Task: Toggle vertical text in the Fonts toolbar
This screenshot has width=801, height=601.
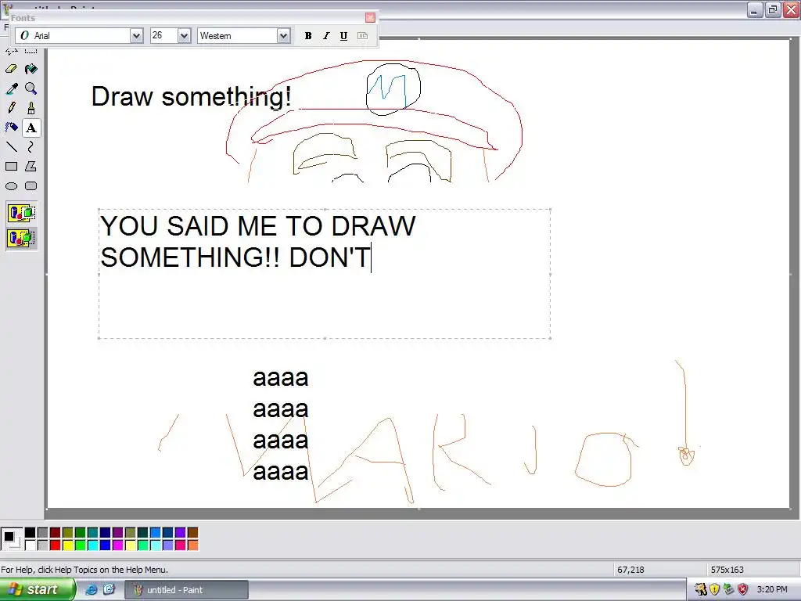Action: pos(362,36)
